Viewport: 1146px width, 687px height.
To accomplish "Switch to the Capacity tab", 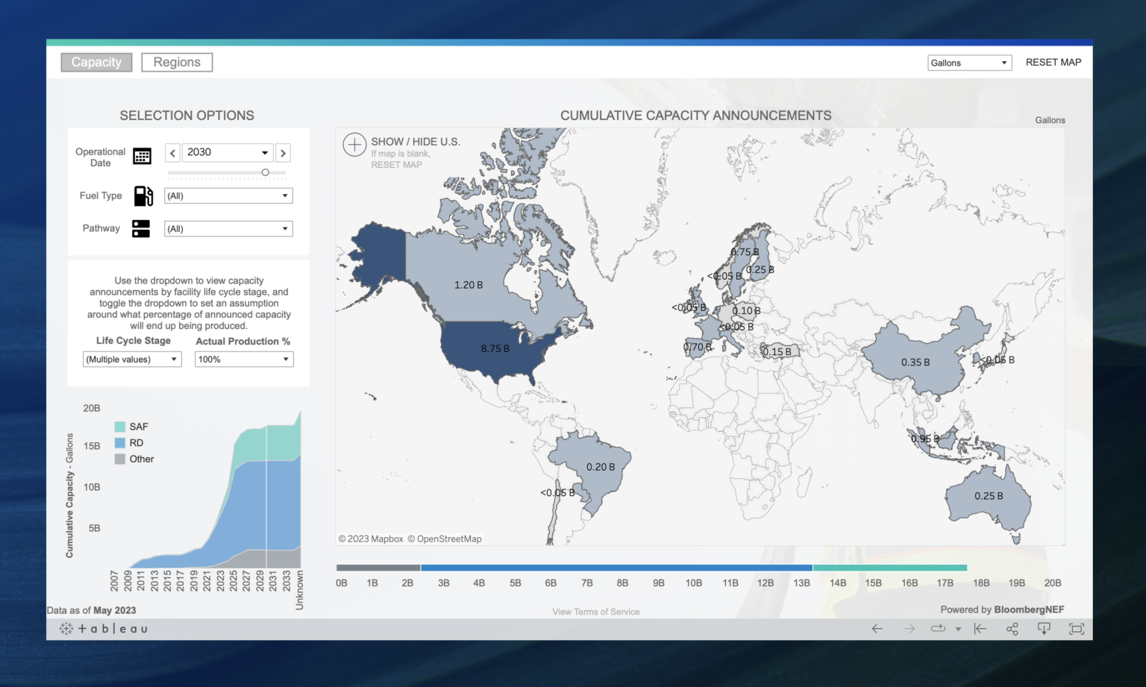I will click(x=95, y=62).
